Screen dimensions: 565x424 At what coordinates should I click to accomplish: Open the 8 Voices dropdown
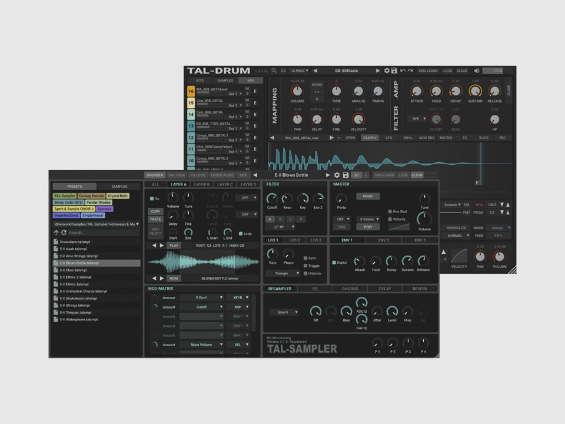pyautogui.click(x=369, y=219)
